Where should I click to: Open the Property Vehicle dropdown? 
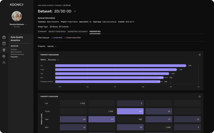(56, 46)
